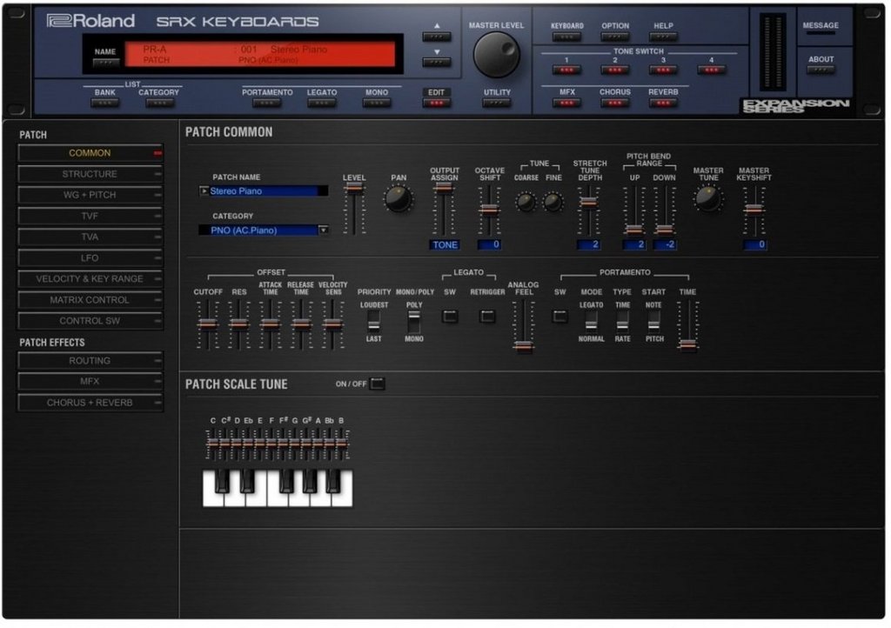
Task: Toggle Patch Scale Tune ON/OFF
Action: (x=378, y=384)
